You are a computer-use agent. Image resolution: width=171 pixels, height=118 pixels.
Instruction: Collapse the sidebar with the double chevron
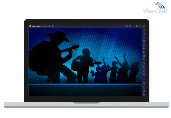click(x=144, y=26)
